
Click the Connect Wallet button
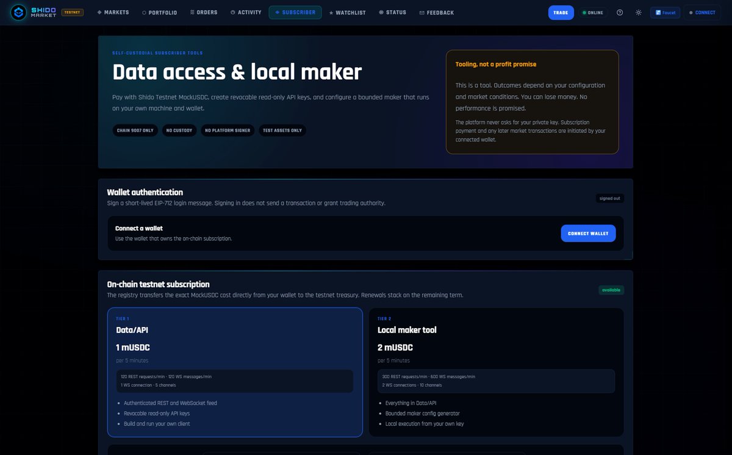(x=588, y=234)
